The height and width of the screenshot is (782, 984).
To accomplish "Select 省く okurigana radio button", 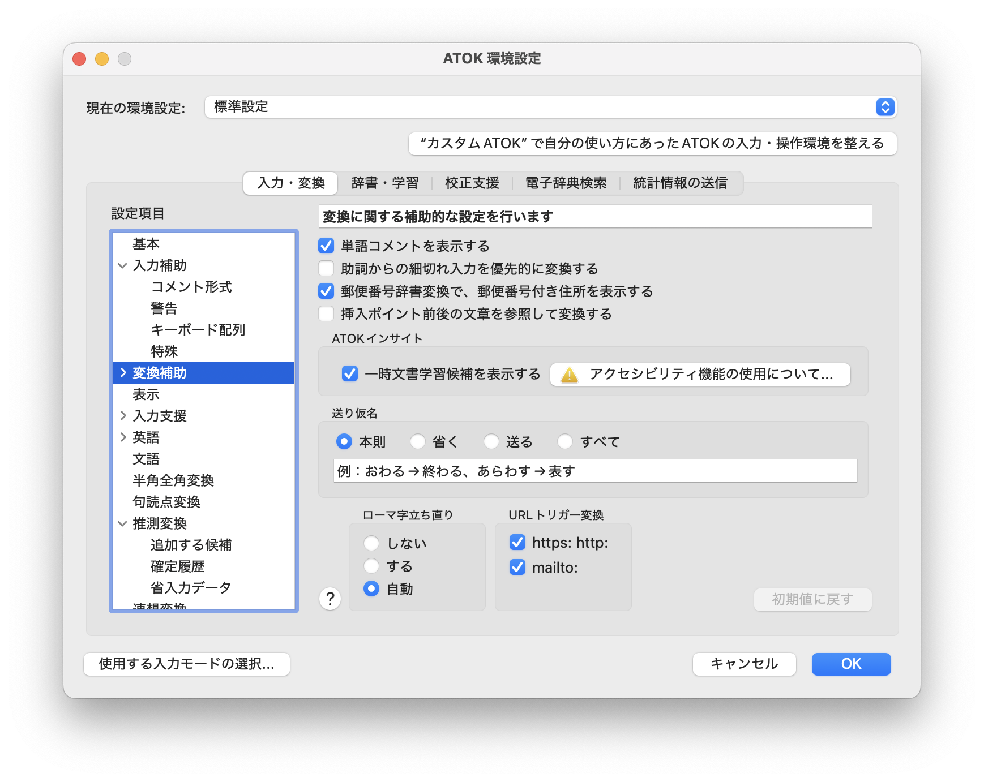I will pyautogui.click(x=418, y=441).
